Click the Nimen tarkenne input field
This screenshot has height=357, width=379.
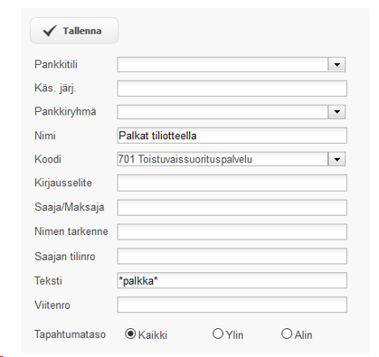(232, 232)
